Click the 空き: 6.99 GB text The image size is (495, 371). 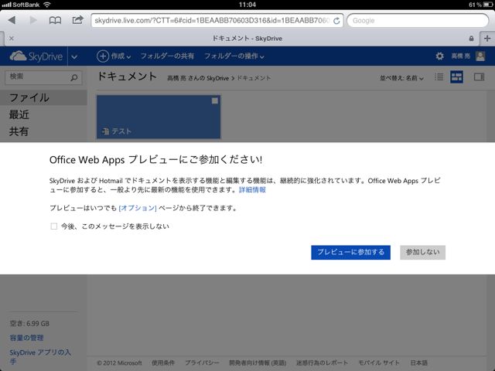29,323
